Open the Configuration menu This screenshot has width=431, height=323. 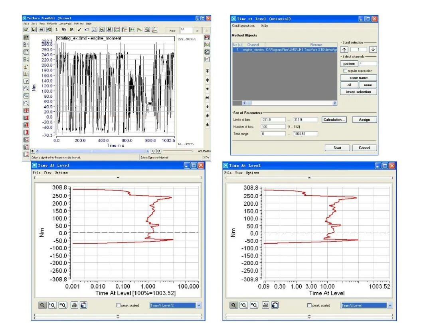coord(243,26)
